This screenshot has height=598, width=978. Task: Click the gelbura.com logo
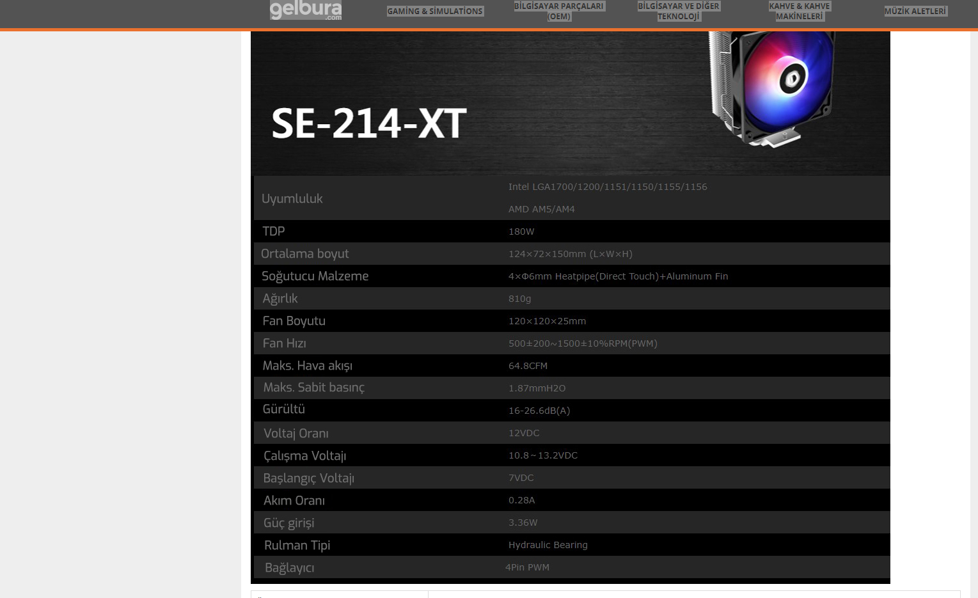306,10
